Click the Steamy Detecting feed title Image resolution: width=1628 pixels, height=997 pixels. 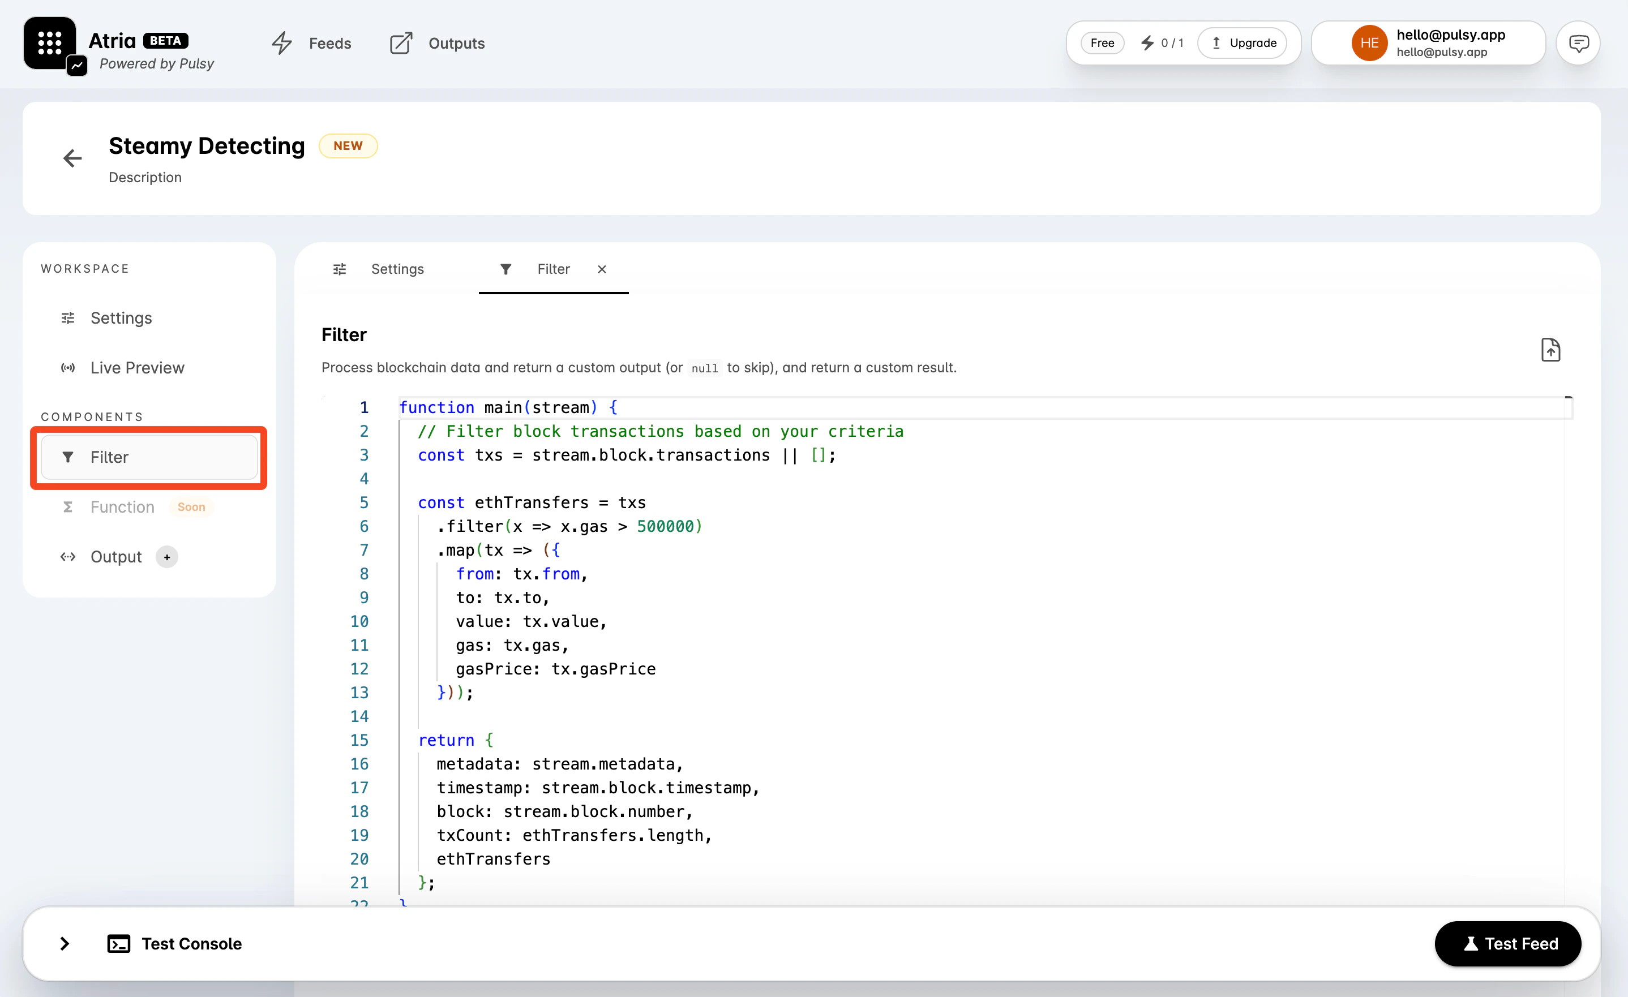207,146
